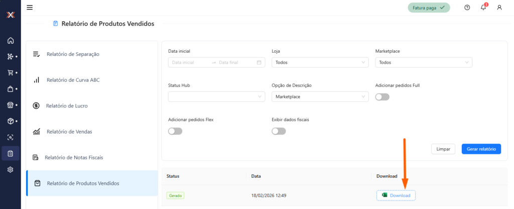Image resolution: width=514 pixels, height=209 pixels.
Task: Toggle the hamburger menu button
Action: coord(30,8)
